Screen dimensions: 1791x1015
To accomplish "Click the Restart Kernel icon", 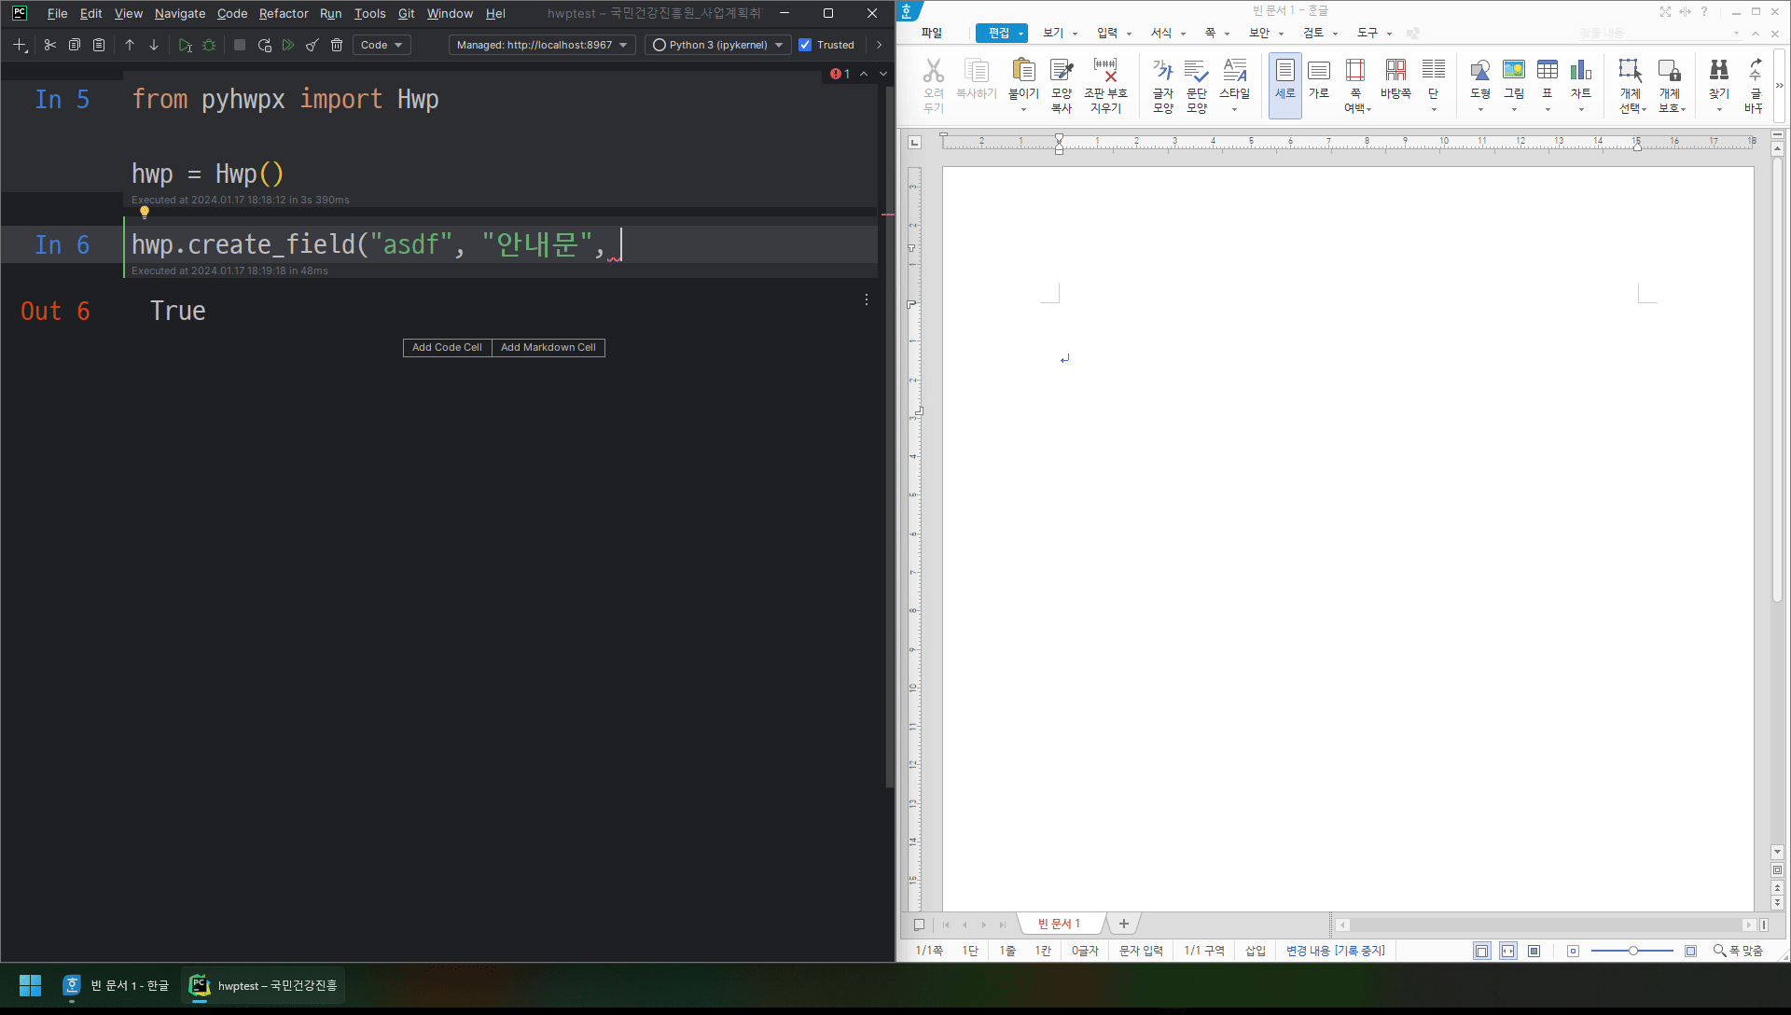I will 265,45.
